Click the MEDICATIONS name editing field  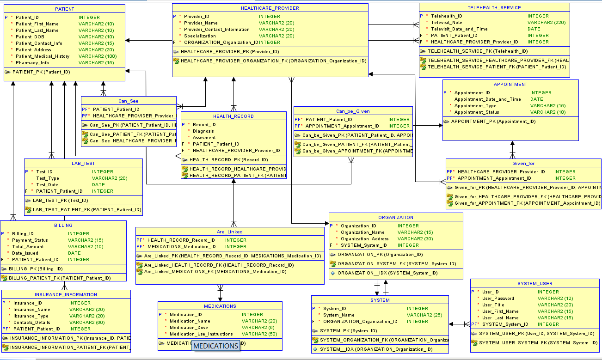pyautogui.click(x=215, y=346)
